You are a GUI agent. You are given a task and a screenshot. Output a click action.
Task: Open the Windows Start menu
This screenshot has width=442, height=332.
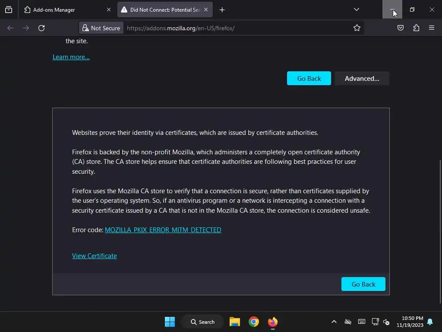[170, 322]
